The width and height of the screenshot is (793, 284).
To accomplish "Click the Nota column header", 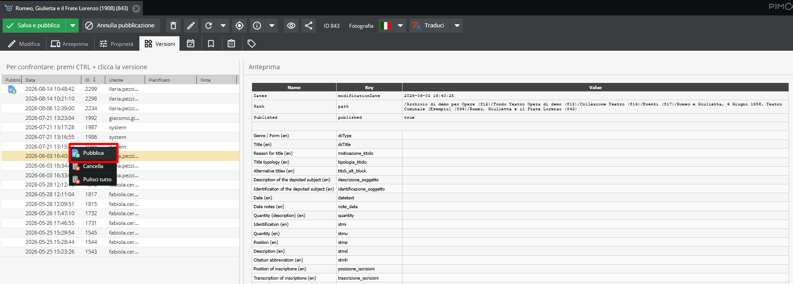I will tap(217, 80).
